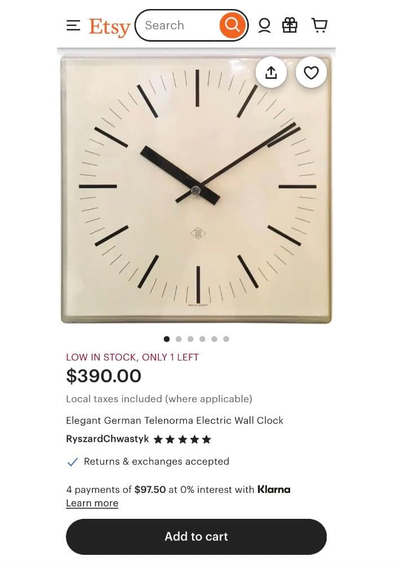Open the Telenorma wall clock product photo

[197, 189]
